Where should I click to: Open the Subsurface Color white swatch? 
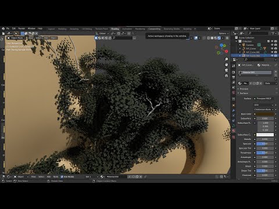[x=265, y=135]
